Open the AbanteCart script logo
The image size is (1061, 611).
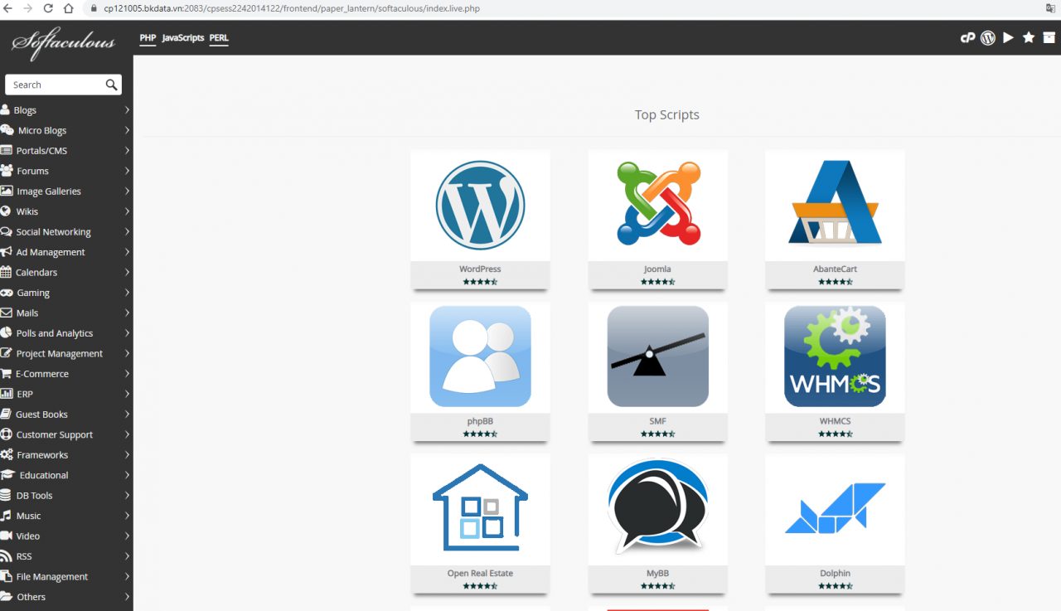tap(835, 201)
